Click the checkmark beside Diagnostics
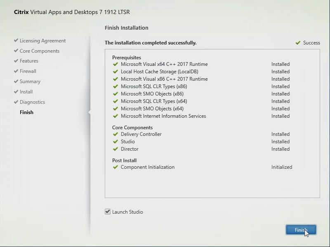Image resolution: width=330 pixels, height=247 pixels. pos(16,102)
